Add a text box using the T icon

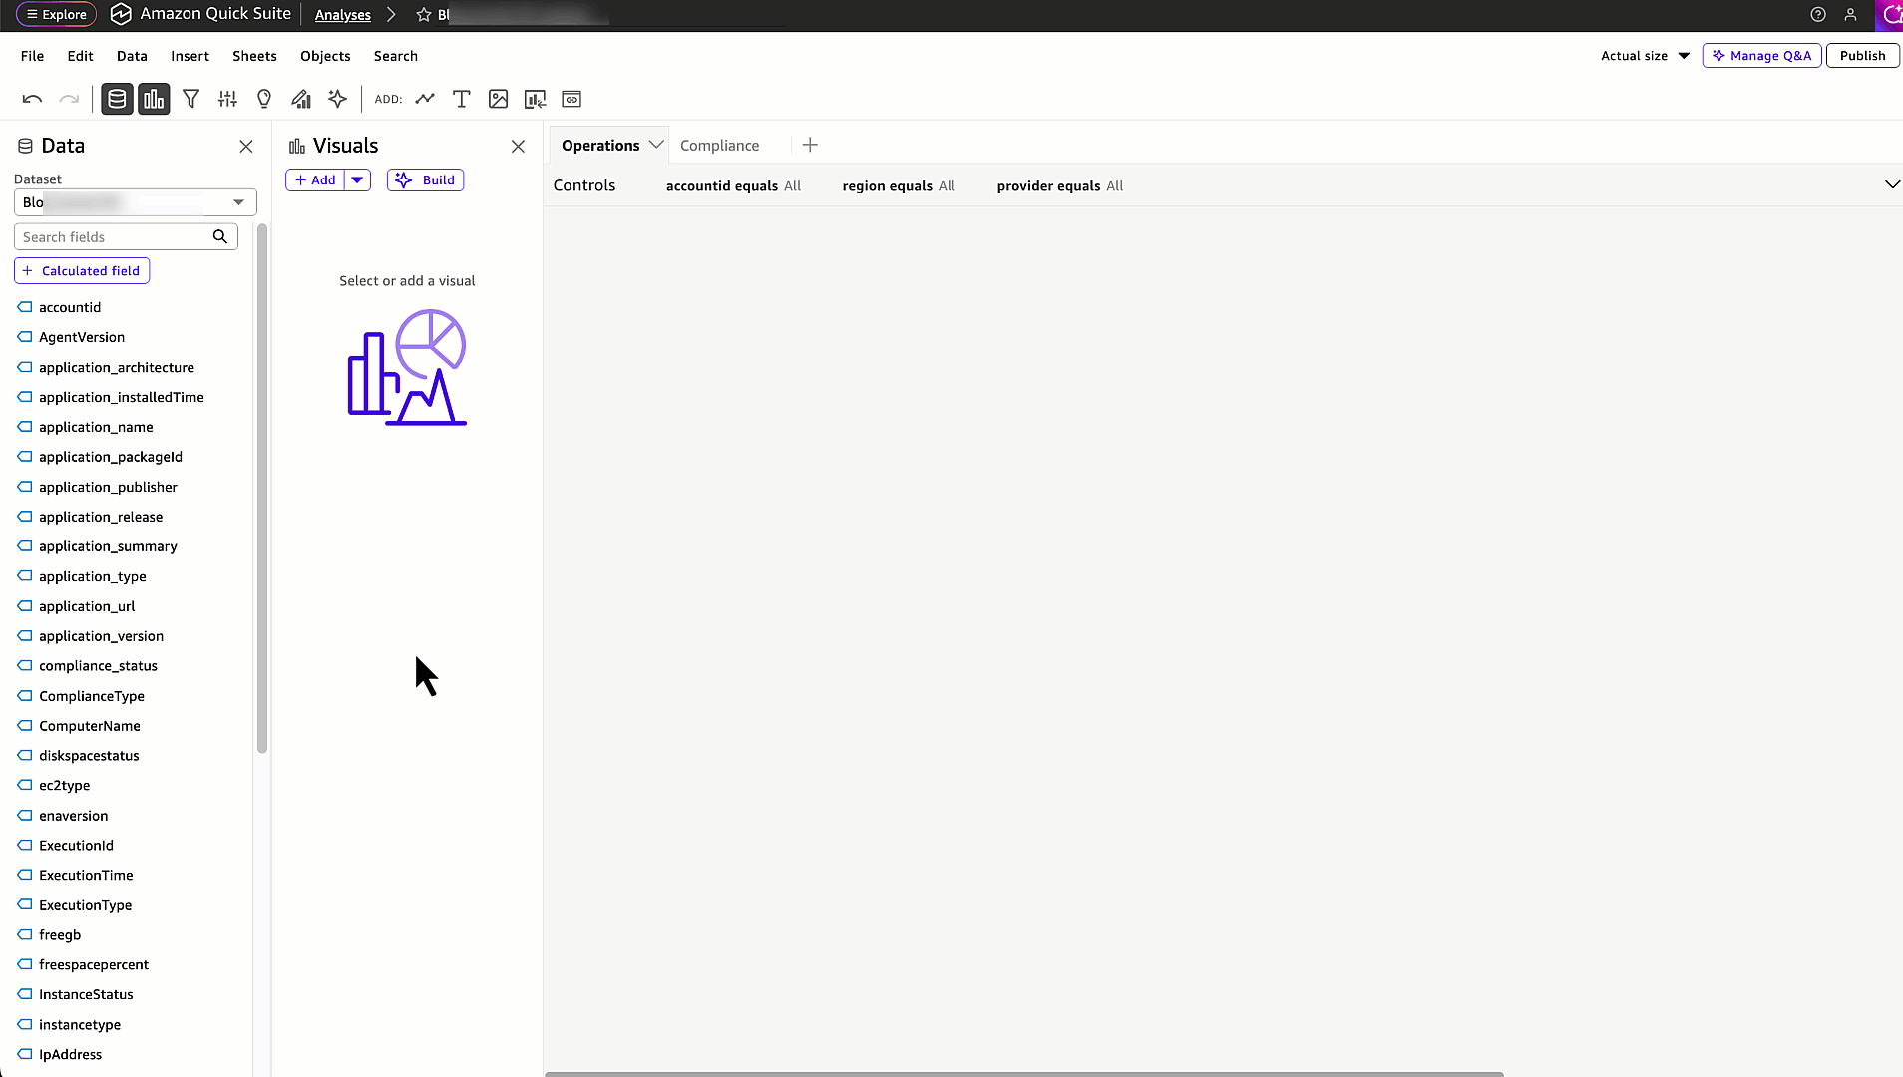click(x=461, y=99)
